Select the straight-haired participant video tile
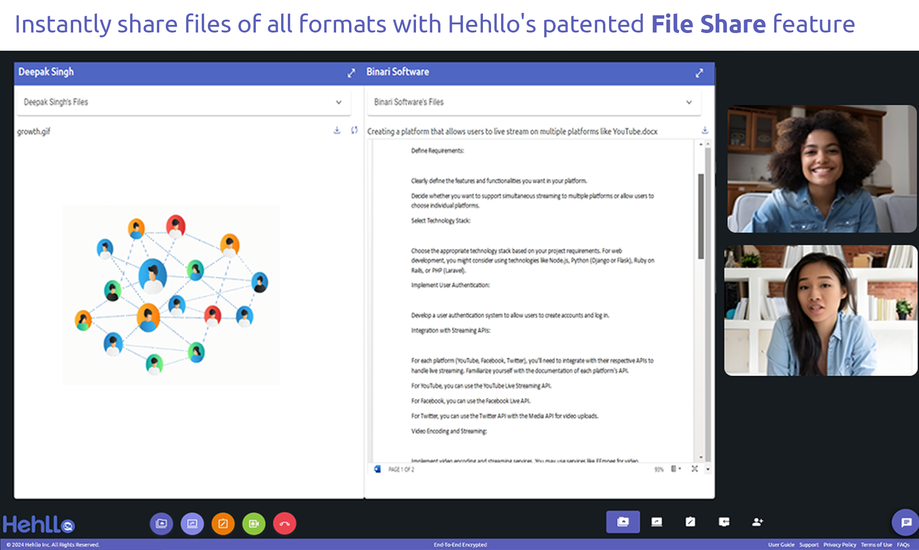 821,310
